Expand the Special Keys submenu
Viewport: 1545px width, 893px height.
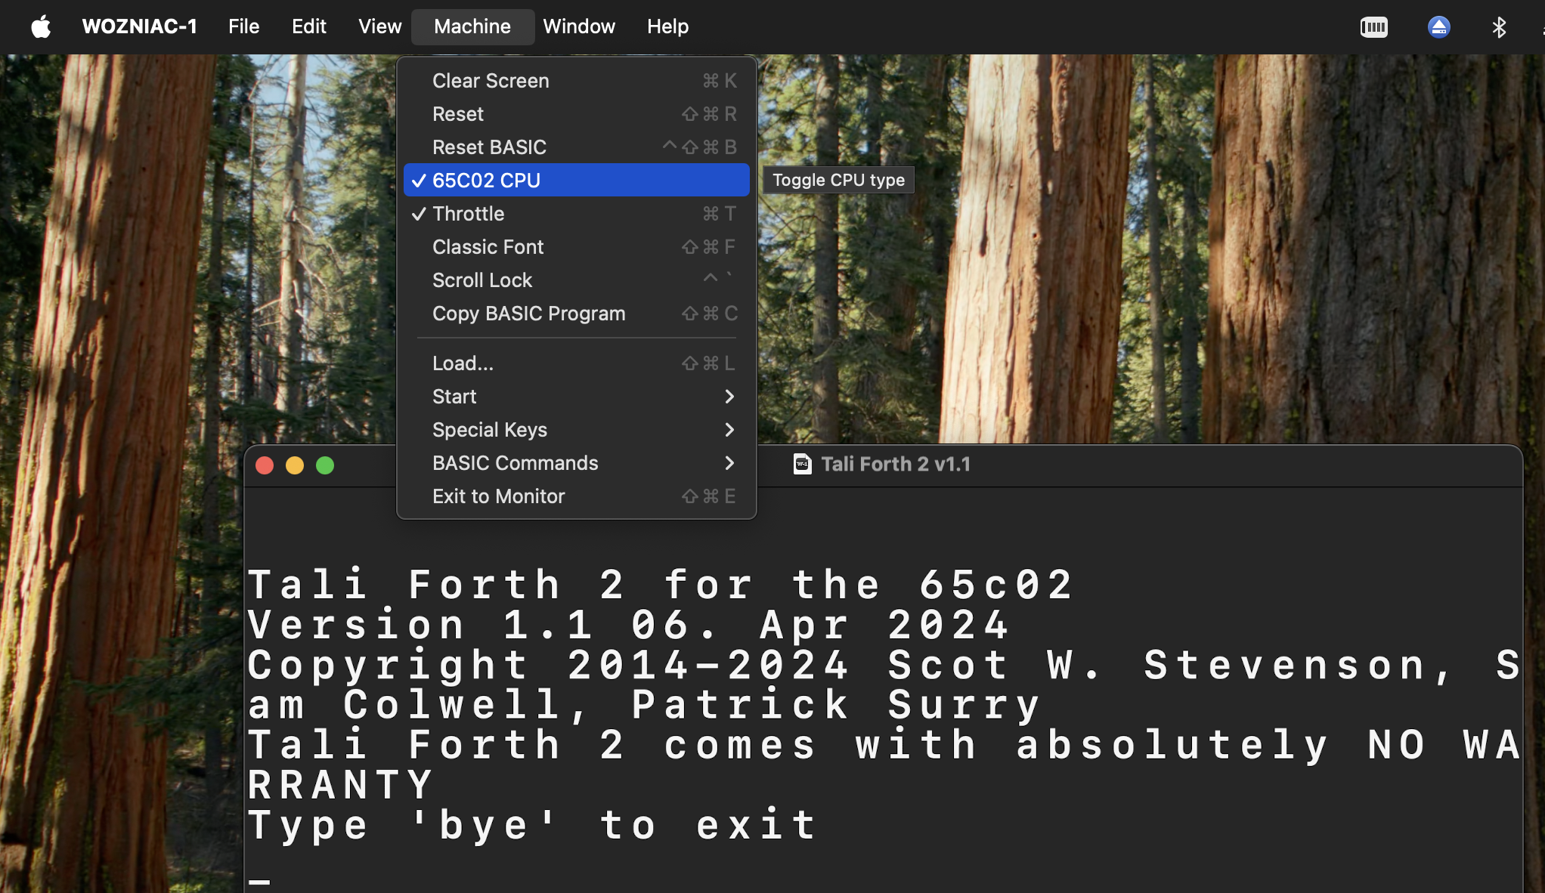(x=577, y=430)
